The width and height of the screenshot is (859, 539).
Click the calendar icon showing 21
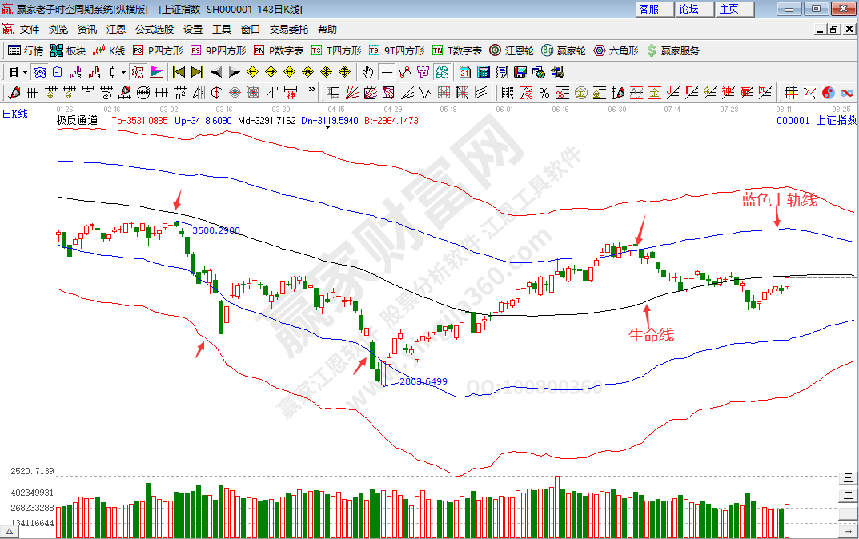tap(464, 72)
